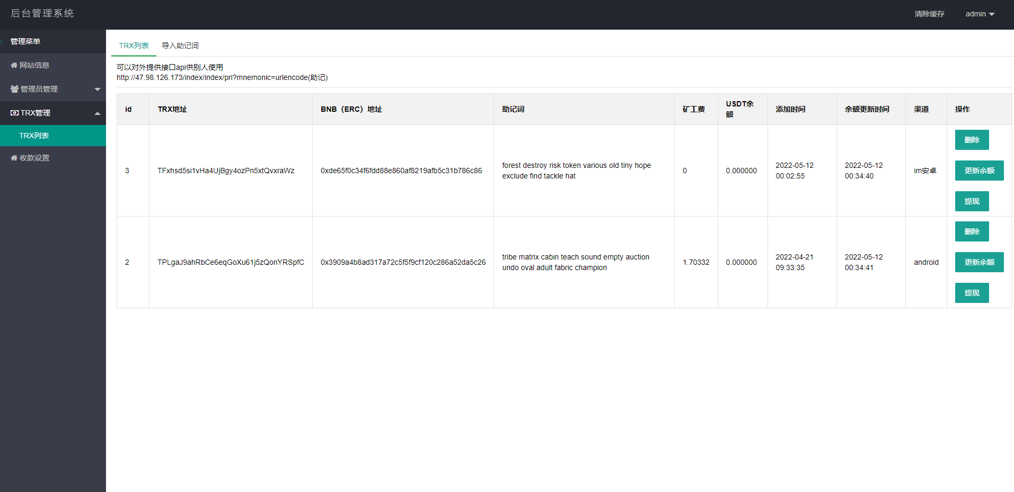Click the 管理菜单 sidebar heading

(x=25, y=41)
